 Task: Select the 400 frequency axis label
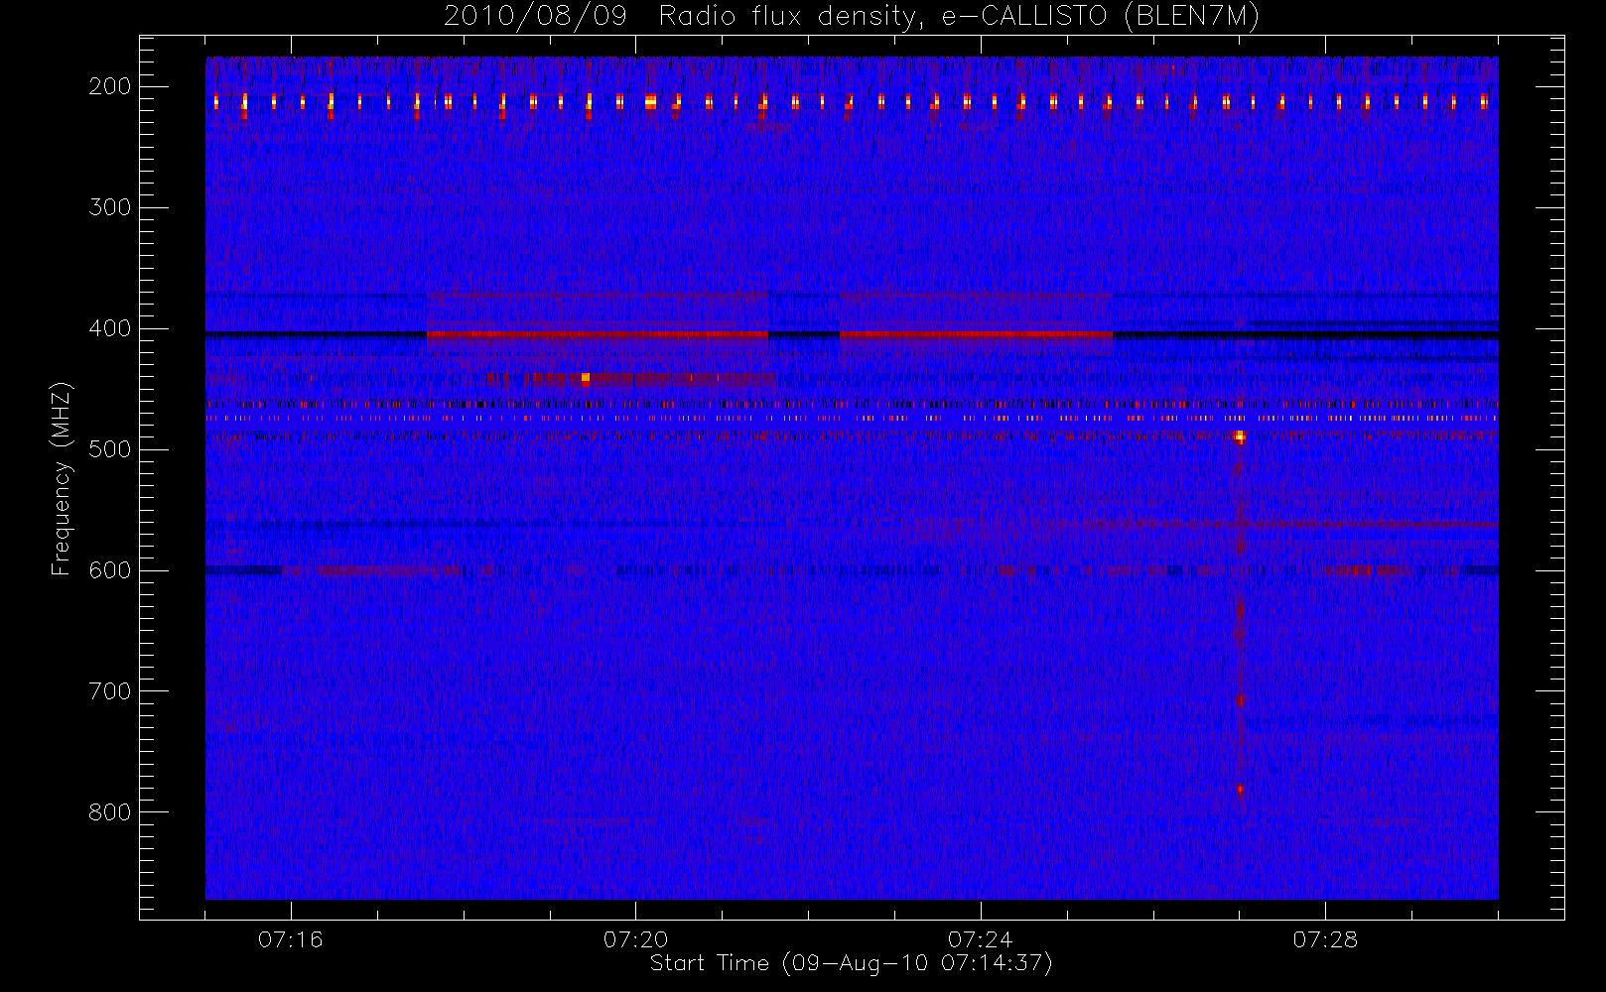tap(110, 328)
